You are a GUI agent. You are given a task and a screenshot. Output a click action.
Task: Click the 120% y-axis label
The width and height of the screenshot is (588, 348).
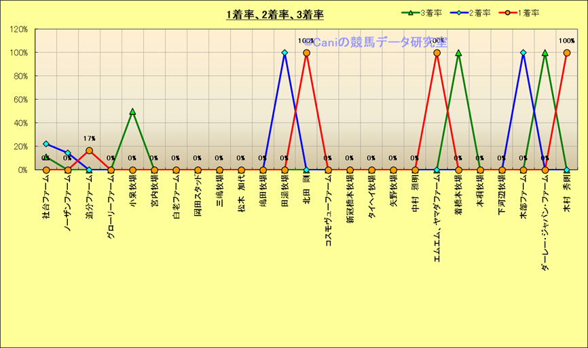(19, 30)
